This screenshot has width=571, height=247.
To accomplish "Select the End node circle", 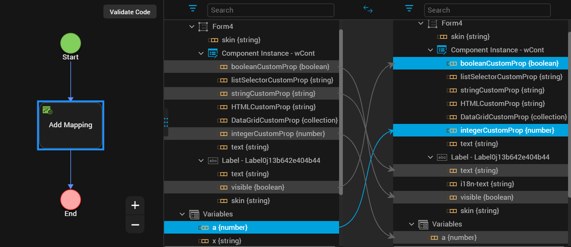I will (x=70, y=199).
